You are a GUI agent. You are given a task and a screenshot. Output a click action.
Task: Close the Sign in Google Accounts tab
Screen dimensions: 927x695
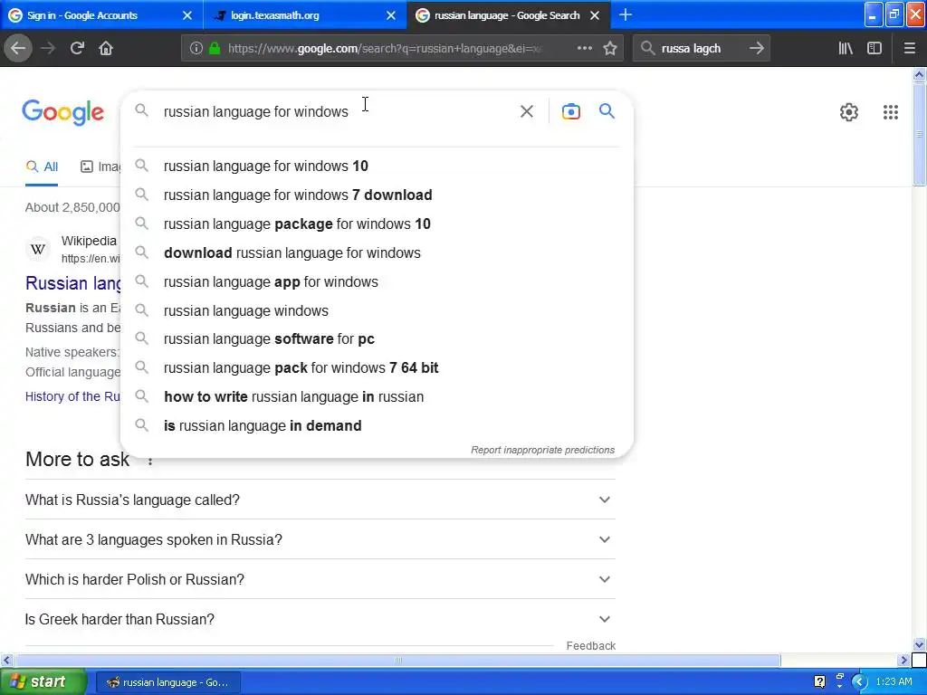(x=186, y=15)
